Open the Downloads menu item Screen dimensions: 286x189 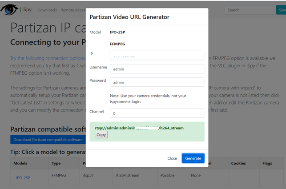coord(47,10)
